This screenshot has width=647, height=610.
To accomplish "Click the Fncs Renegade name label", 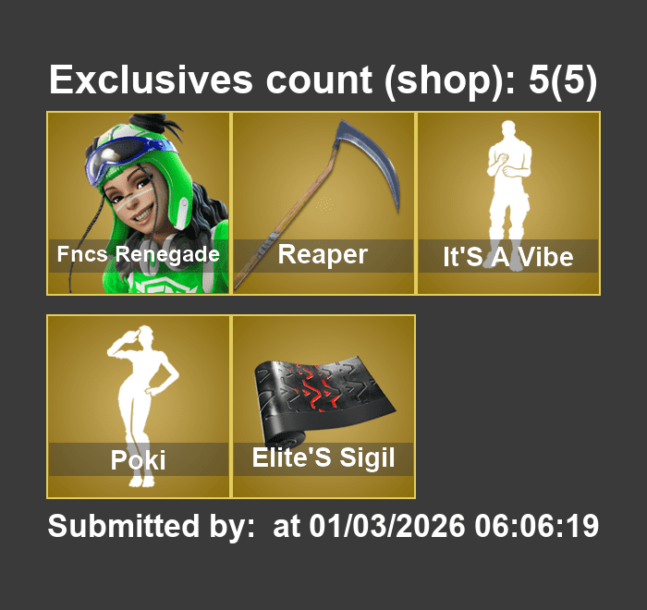I will [x=138, y=254].
